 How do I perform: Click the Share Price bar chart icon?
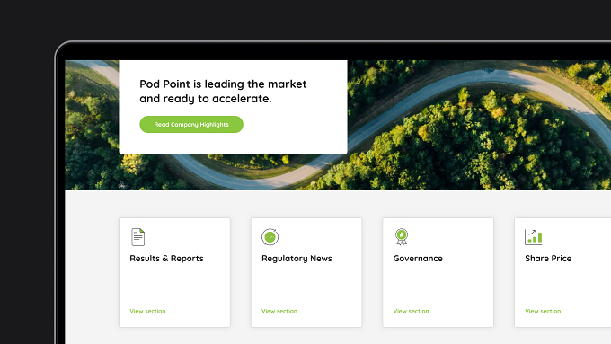[x=534, y=237]
